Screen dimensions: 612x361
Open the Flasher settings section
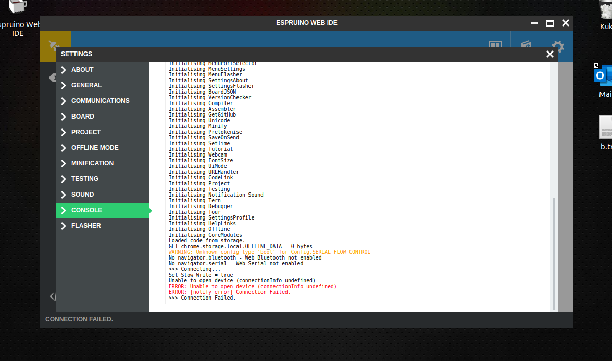coord(103,226)
